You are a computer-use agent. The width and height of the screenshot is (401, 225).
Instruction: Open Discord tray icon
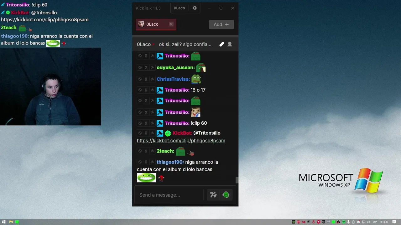[x=359, y=222]
